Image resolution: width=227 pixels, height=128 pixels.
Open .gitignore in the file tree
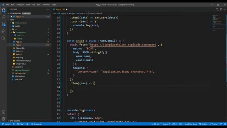point(19,67)
